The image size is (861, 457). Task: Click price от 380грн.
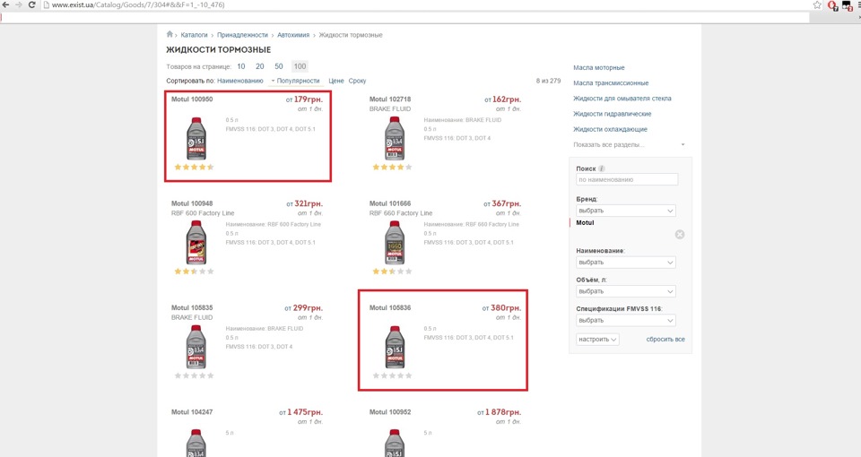click(501, 307)
